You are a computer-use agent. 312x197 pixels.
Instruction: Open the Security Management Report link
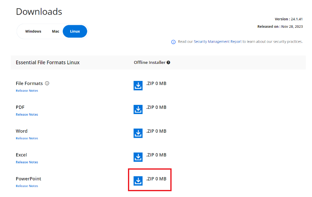217,42
